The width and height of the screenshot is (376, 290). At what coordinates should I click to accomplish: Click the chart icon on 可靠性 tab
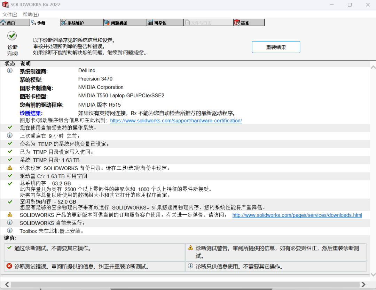[x=150, y=23]
